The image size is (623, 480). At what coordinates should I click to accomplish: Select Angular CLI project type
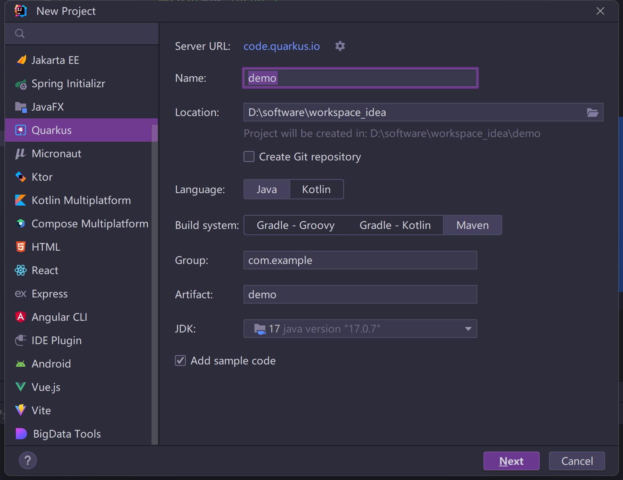click(78, 317)
